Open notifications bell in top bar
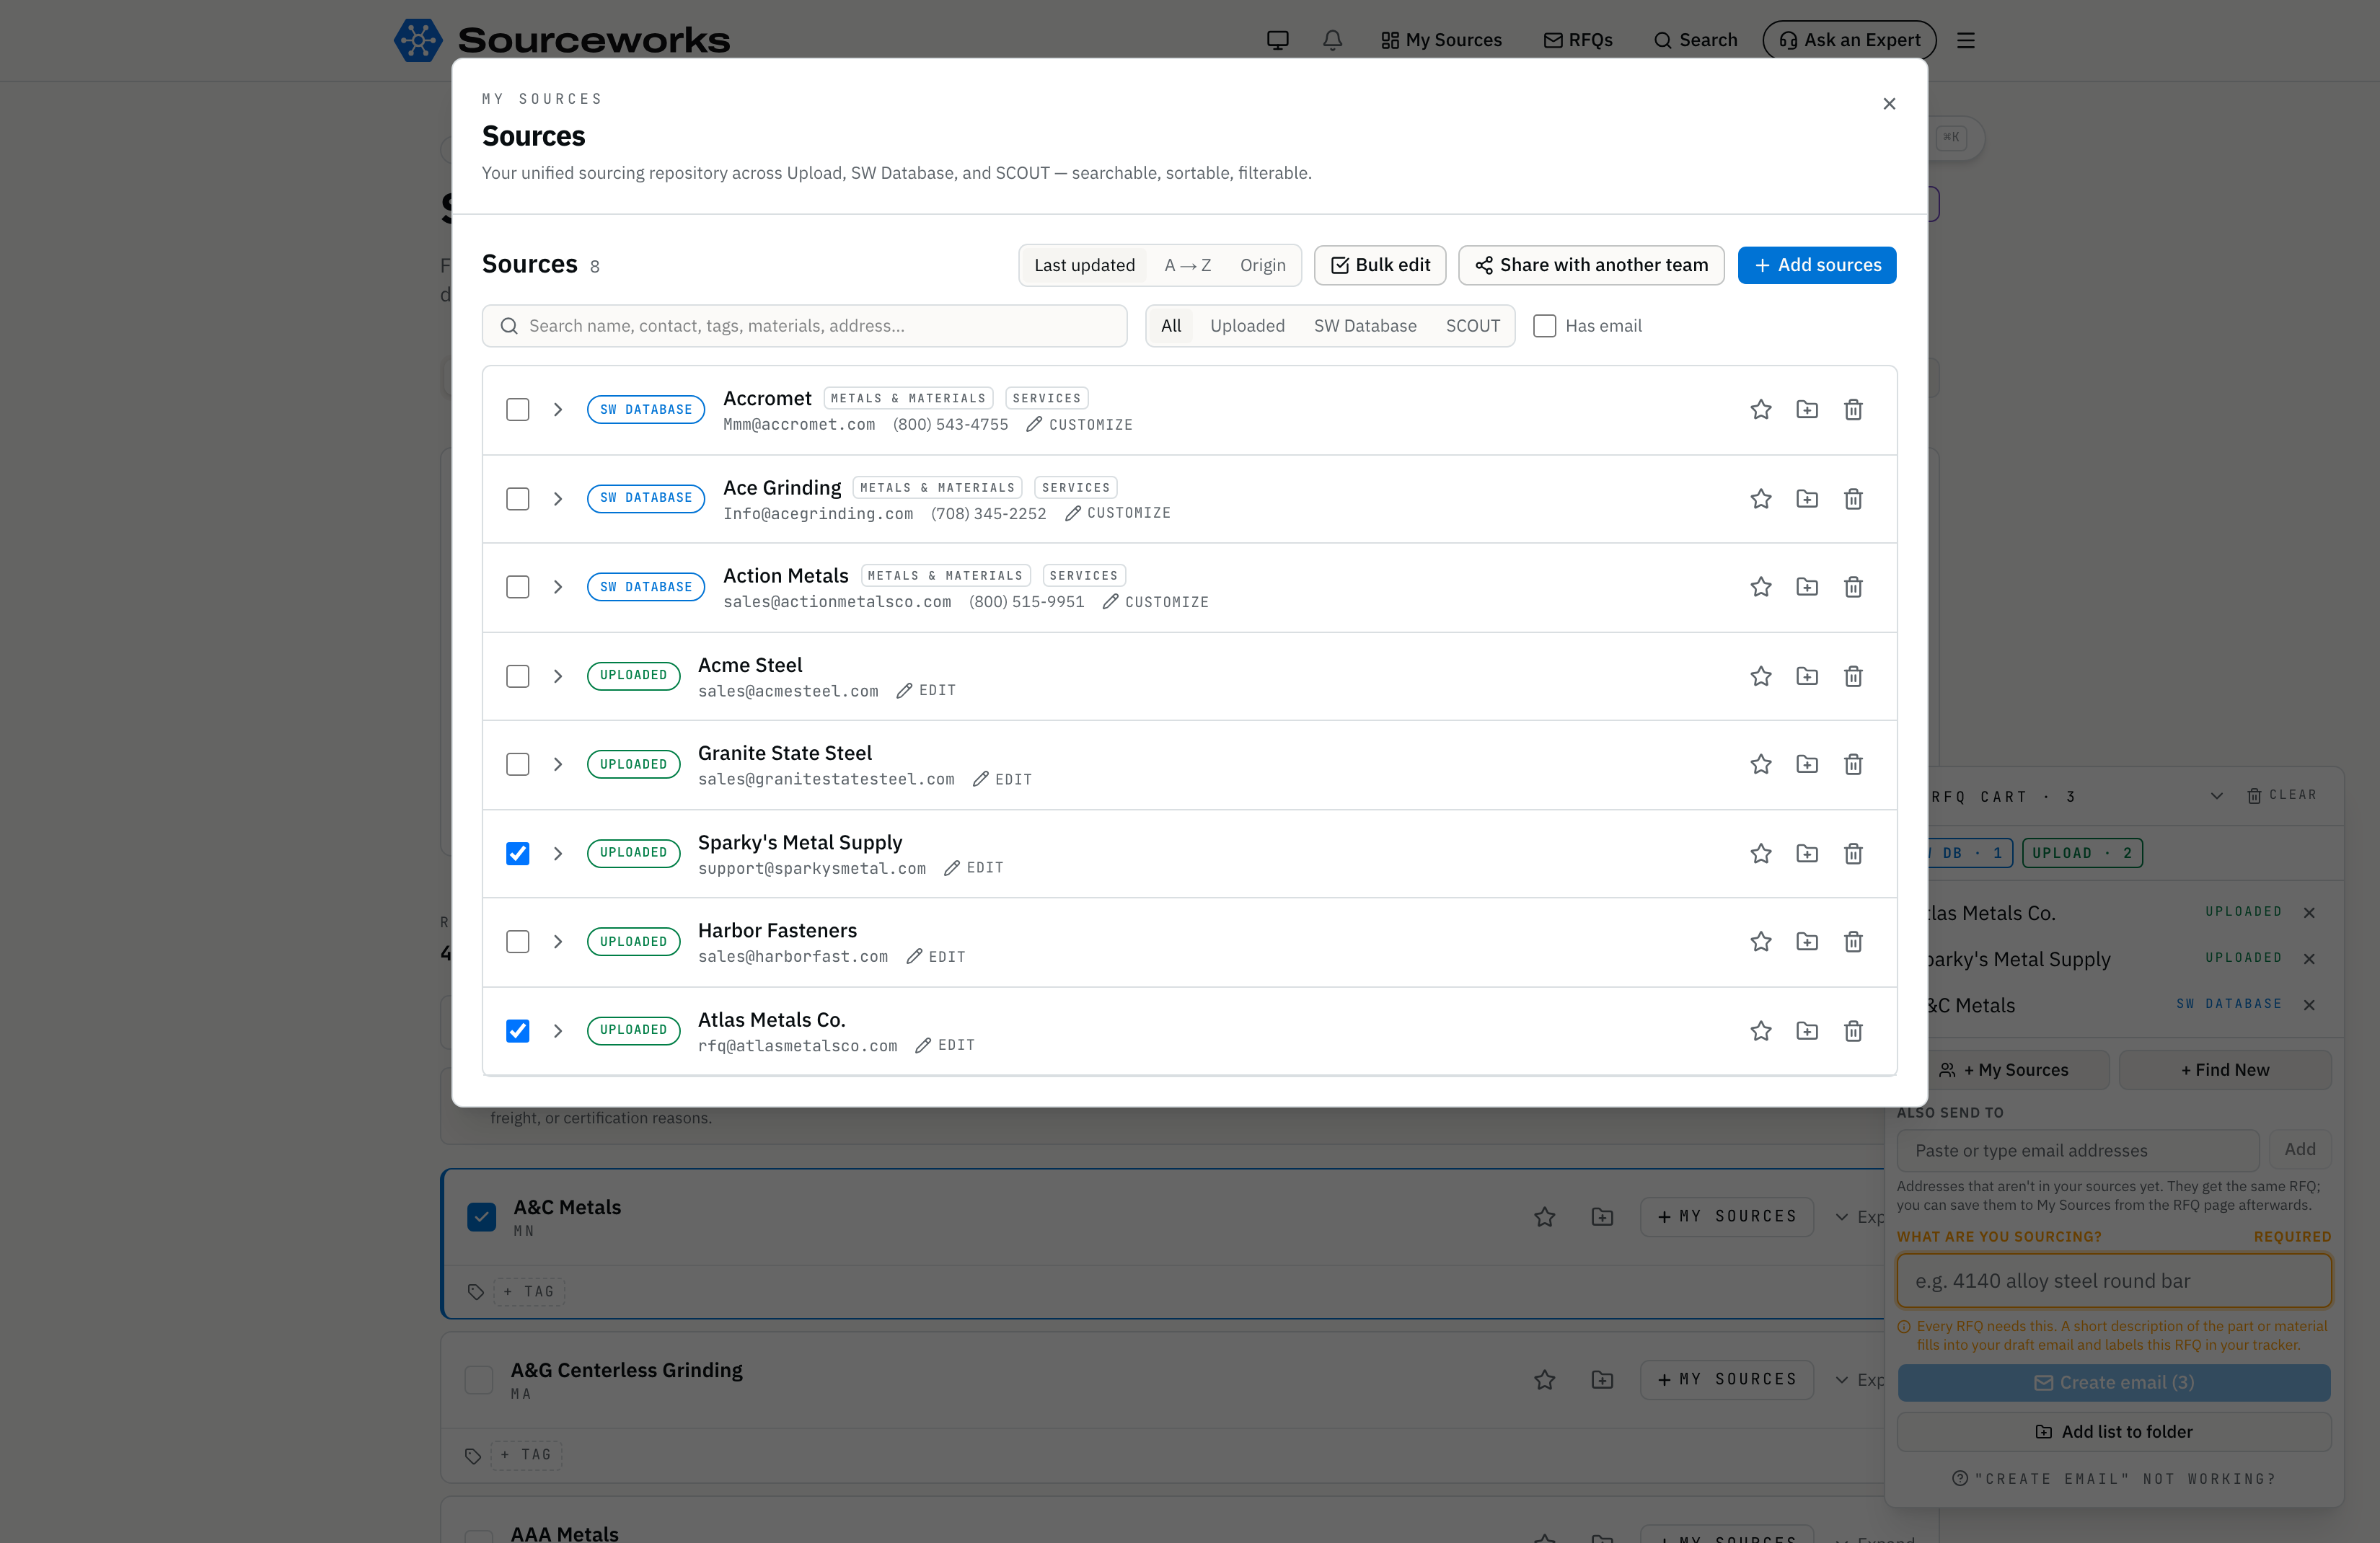2380x1543 pixels. 1332,40
